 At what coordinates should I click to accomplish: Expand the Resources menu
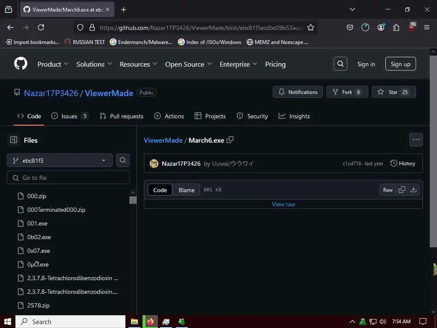tap(138, 64)
